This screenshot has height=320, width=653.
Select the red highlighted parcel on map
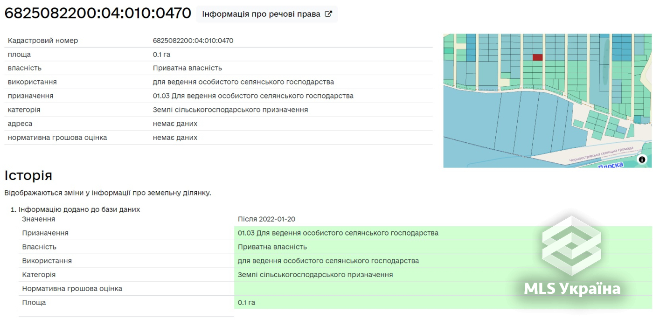click(x=538, y=57)
